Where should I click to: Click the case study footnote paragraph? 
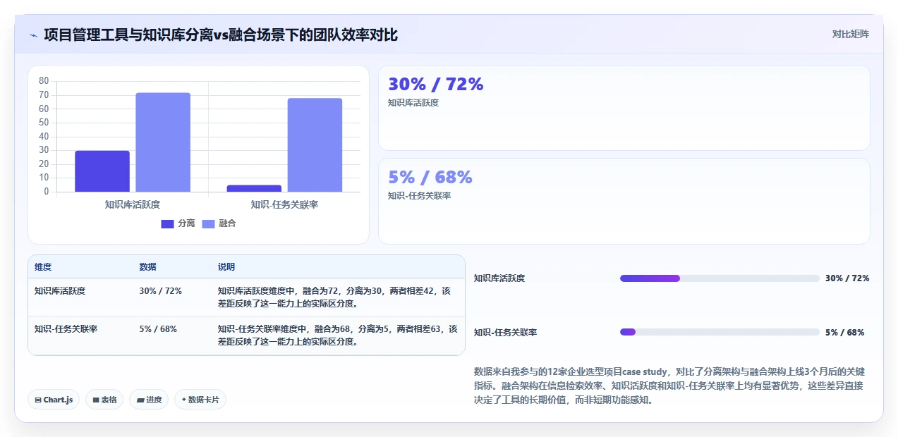tap(669, 386)
